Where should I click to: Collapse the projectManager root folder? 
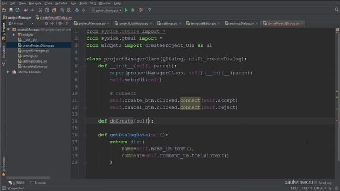click(x=8, y=29)
